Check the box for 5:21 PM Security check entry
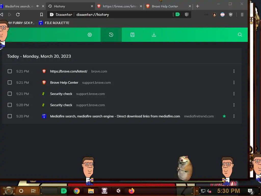Screen dimensions: 261x196 point(10,94)
